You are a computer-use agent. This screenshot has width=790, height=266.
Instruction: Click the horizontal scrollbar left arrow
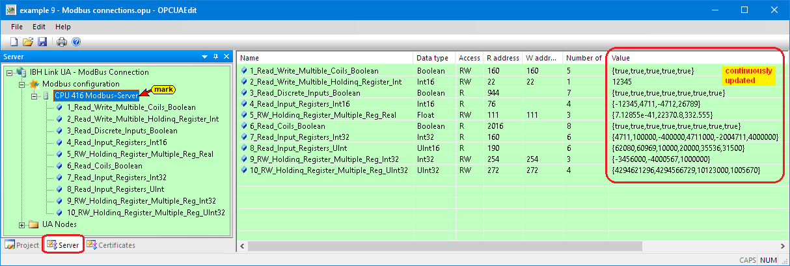pos(242,245)
